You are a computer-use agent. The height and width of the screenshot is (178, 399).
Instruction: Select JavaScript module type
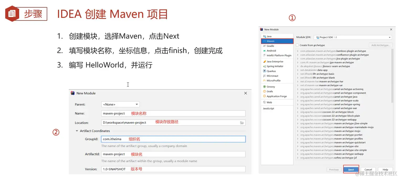[277, 108]
